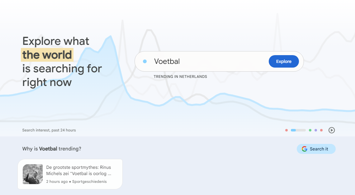
Task: Click the blue progress bar for the current trend
Action: click(x=294, y=130)
